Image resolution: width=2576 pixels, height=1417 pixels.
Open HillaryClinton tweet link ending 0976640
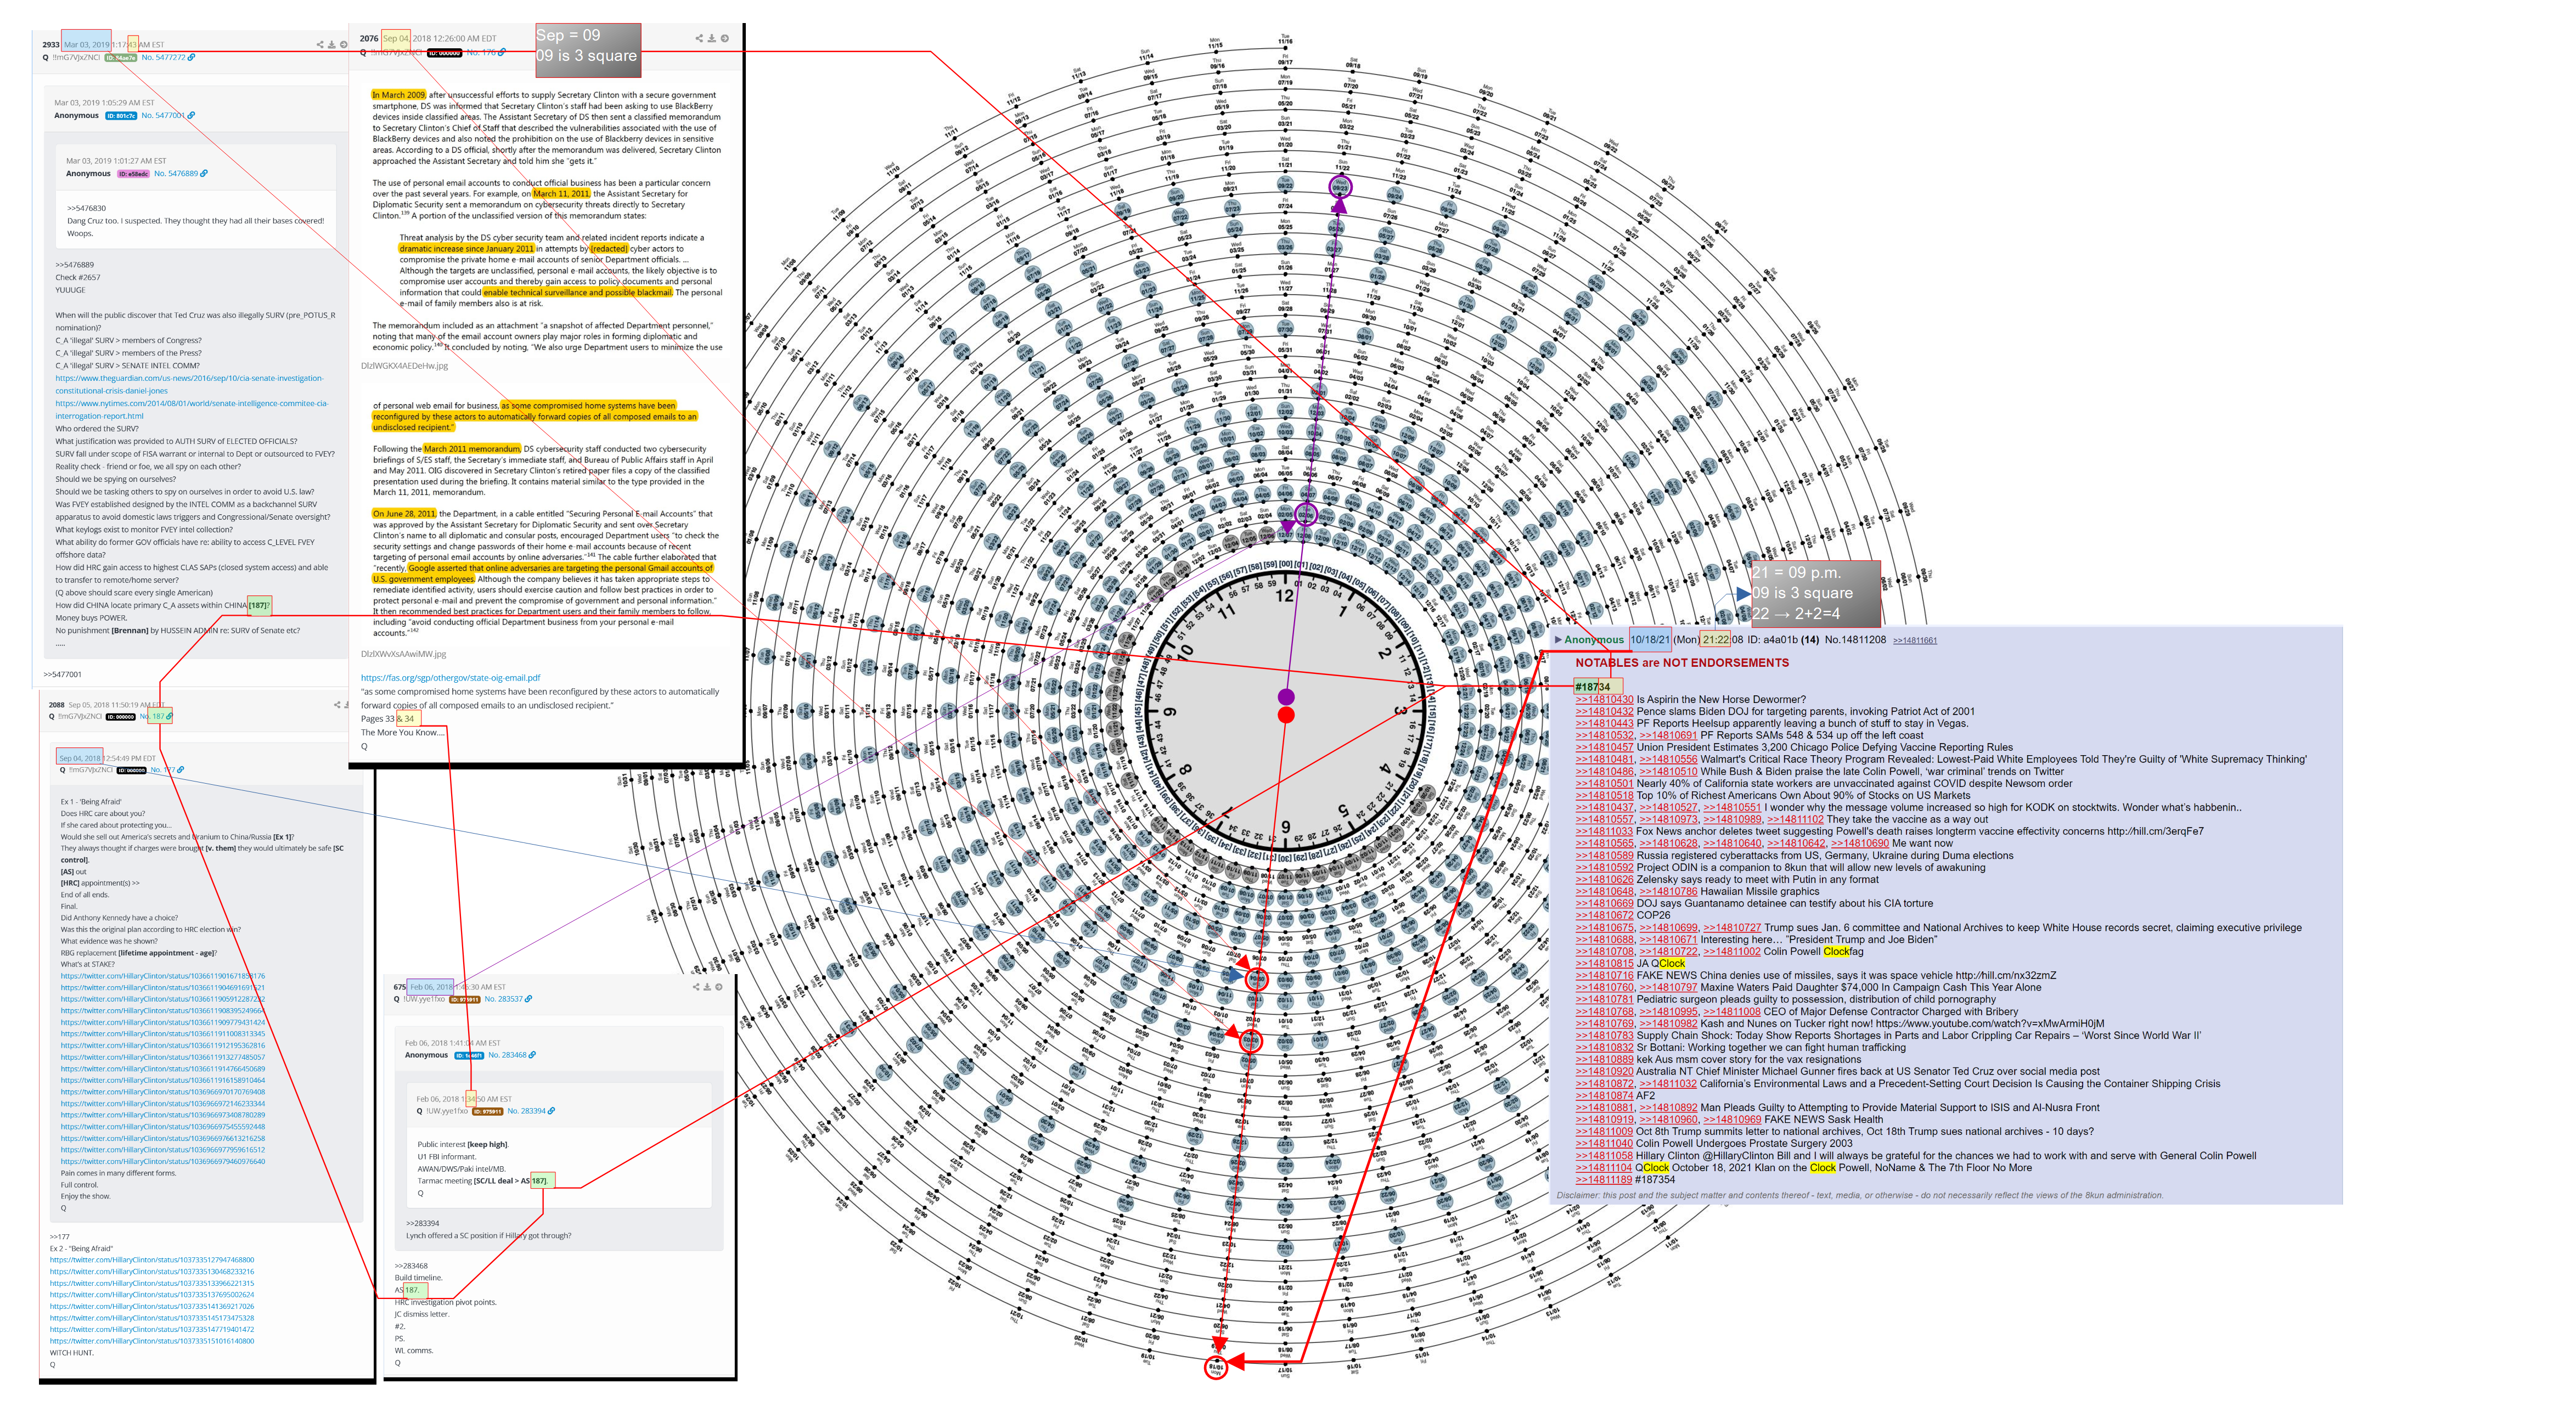click(x=163, y=1161)
